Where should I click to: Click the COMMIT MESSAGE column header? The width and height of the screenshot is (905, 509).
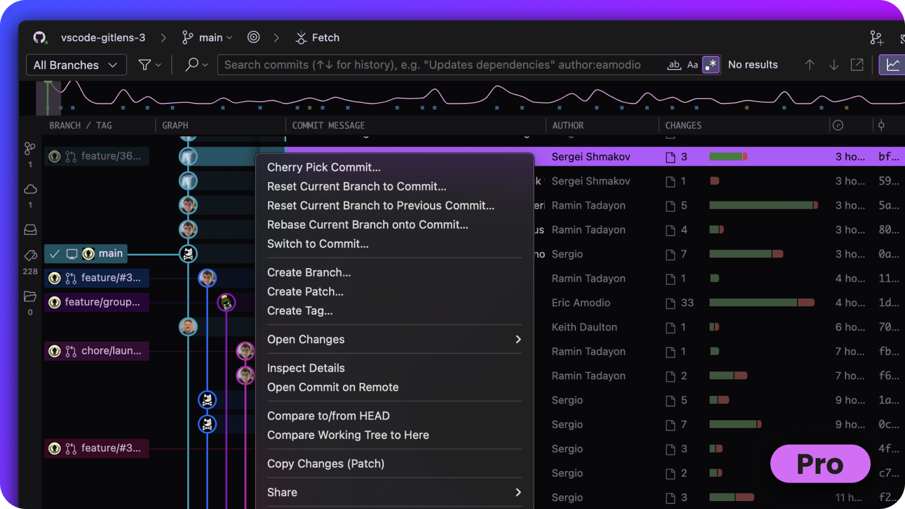pyautogui.click(x=329, y=126)
